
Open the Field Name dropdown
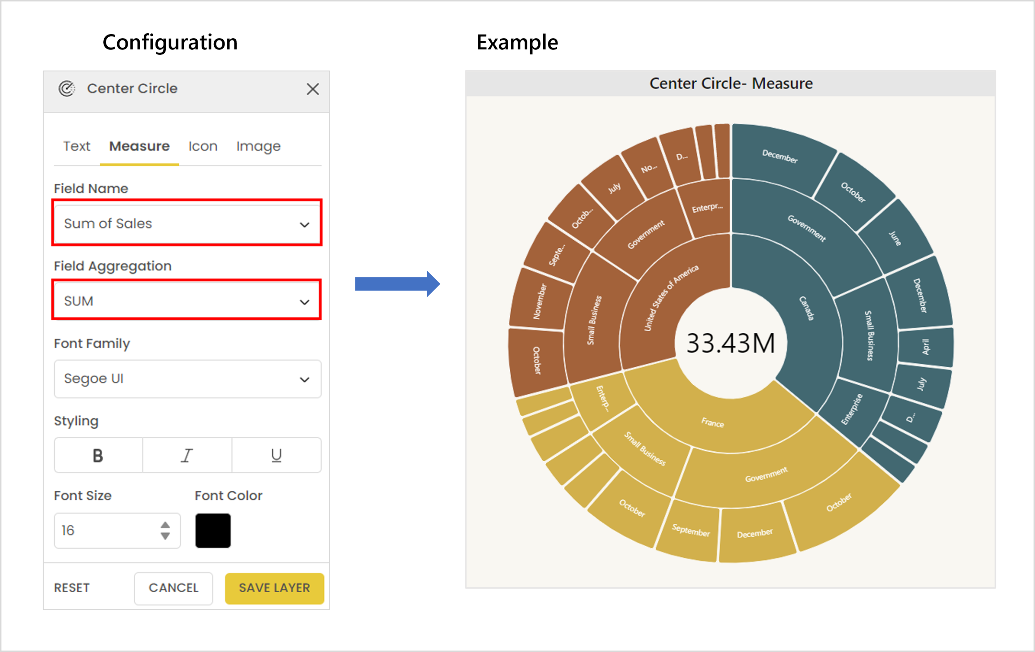tap(187, 223)
